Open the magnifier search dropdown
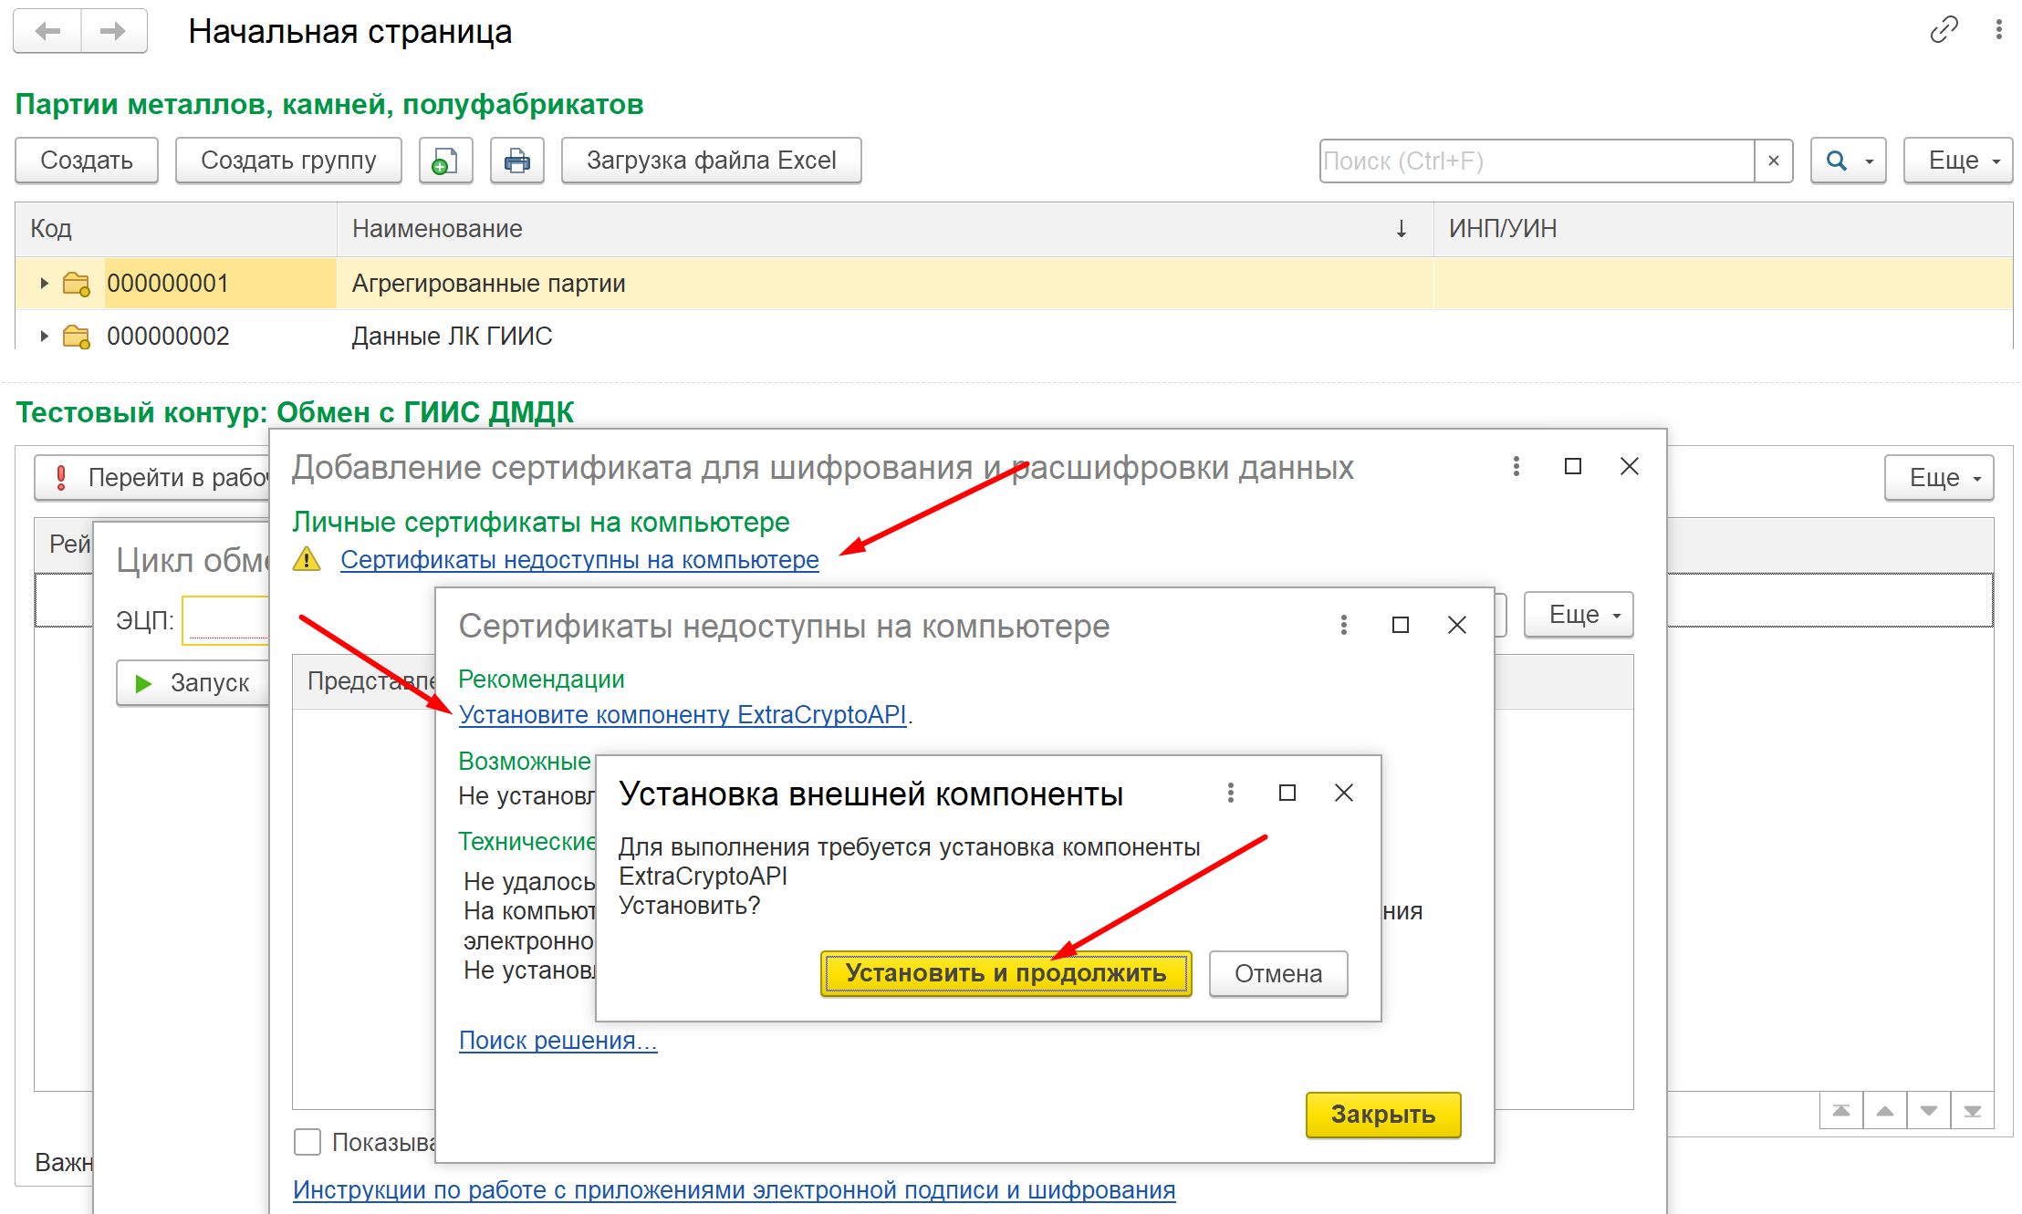Screen dimensions: 2022x1214 tap(1848, 161)
